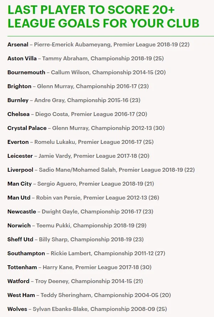This screenshot has height=317, width=214.
Task: Click the Norwich club name
Action: click(19, 226)
